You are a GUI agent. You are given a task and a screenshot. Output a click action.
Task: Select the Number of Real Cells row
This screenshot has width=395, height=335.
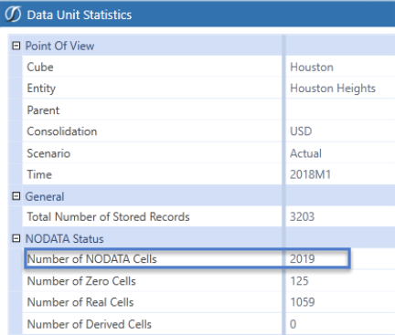(208, 302)
